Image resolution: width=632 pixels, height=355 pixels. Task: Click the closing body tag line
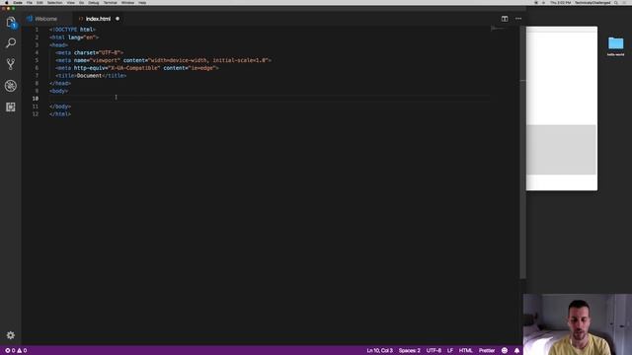(60, 106)
